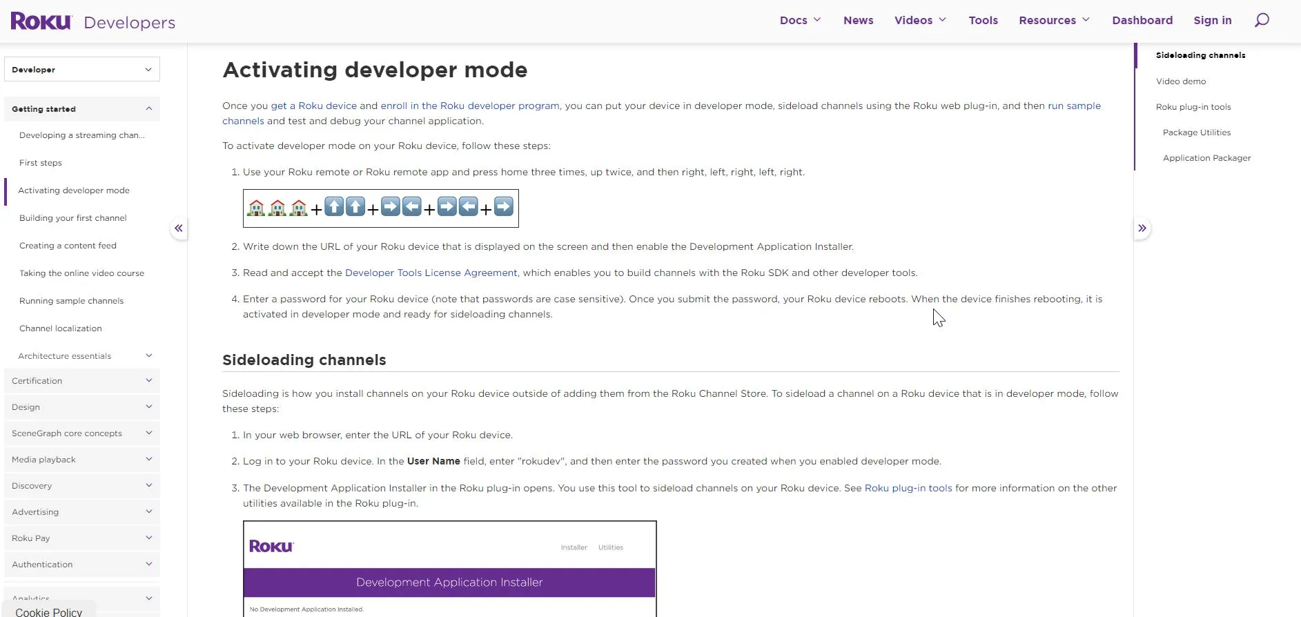Viewport: 1301px width, 617px height.
Task: Expand the Design section
Action: [82, 407]
